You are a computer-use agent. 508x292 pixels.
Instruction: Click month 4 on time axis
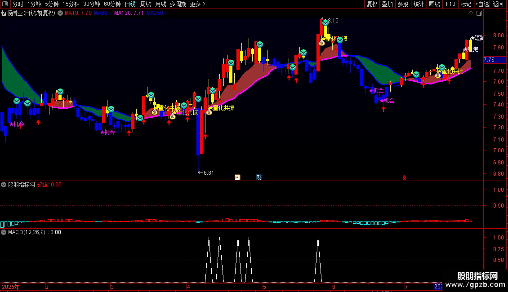[188, 287]
